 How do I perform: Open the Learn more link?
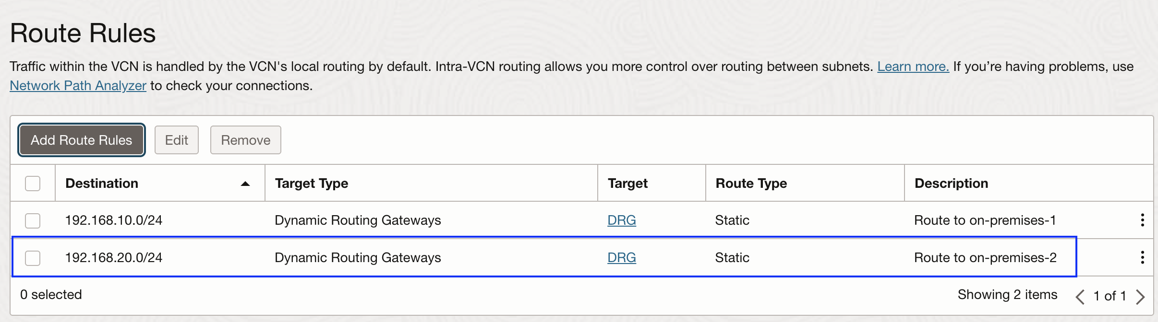[912, 67]
